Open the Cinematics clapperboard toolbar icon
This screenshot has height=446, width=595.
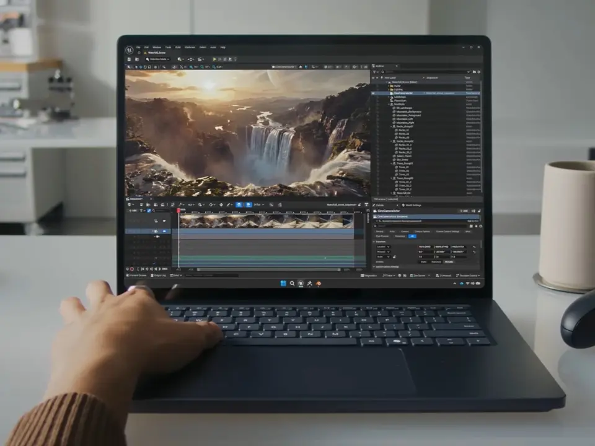(201, 59)
